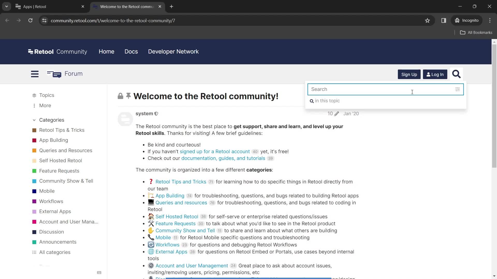Image resolution: width=497 pixels, height=279 pixels.
Task: Click the Jan '20 post date
Action: (x=351, y=114)
